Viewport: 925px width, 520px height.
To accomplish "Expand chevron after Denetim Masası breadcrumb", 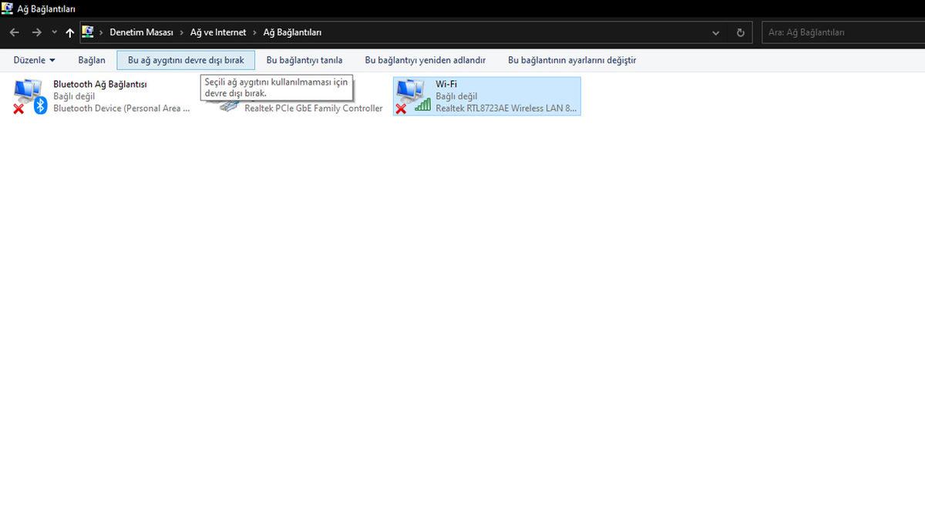I will click(182, 32).
